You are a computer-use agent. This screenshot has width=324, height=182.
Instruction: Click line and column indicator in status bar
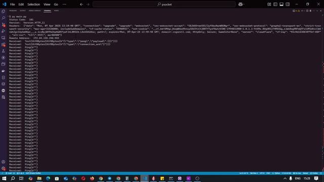(244, 173)
